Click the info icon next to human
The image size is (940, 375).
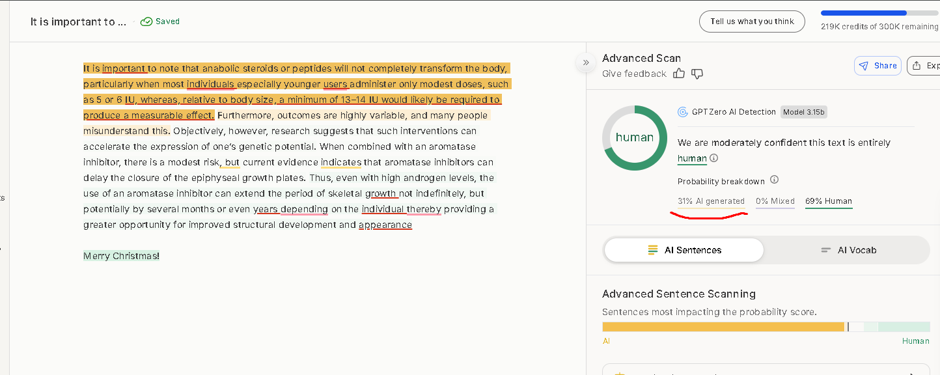714,158
